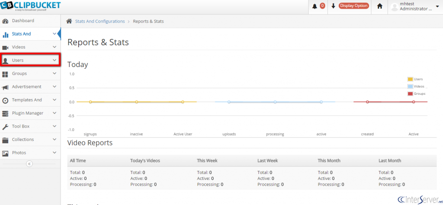
Task: Toggle the Groups legend red swatch
Action: tap(410, 94)
